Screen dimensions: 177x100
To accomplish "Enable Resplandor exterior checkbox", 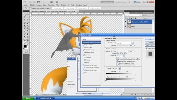I will pyautogui.click(x=83, y=50).
